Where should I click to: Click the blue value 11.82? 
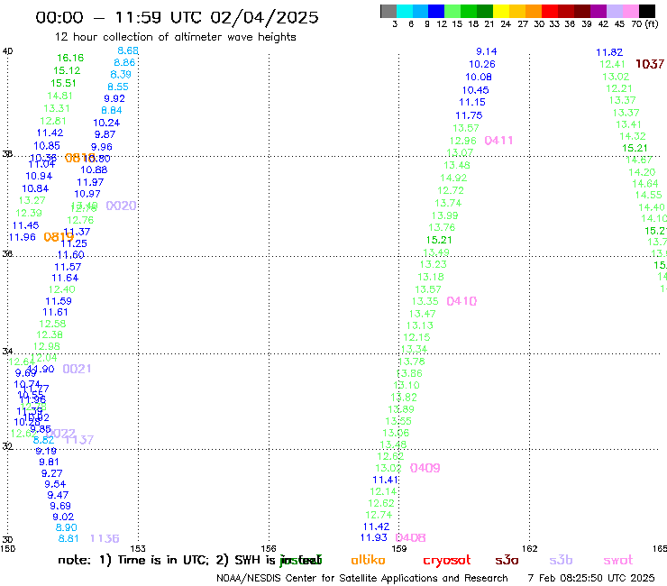[x=609, y=53]
